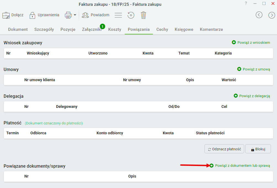Open the hamburger lines menu icon
Image resolution: width=277 pixels, height=188 pixels.
118,15
